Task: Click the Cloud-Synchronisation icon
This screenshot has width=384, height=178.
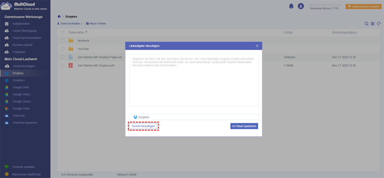Action: (x=7, y=38)
